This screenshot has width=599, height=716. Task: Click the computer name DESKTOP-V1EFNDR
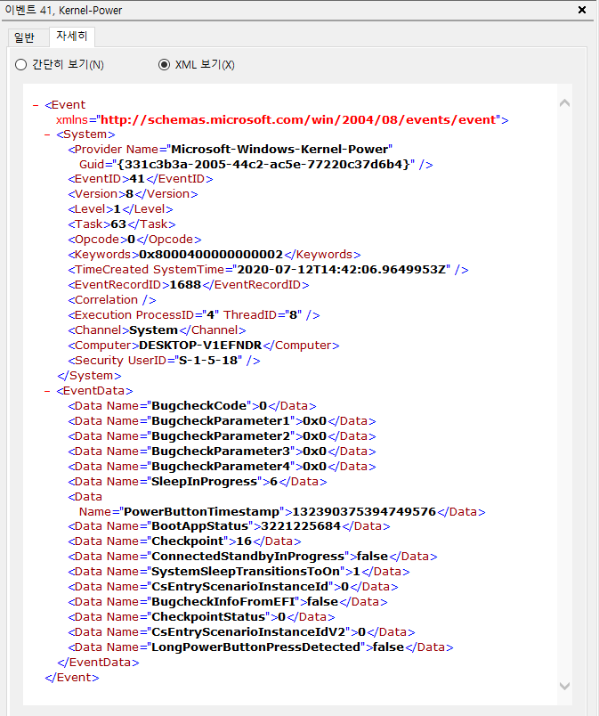(x=199, y=346)
